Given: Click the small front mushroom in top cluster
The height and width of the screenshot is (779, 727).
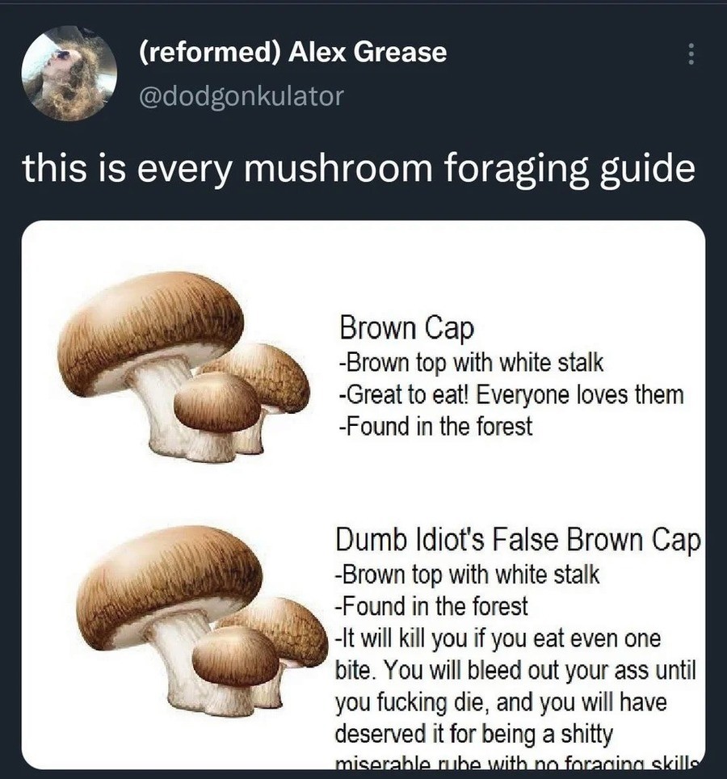Looking at the screenshot, I should pos(217,402).
